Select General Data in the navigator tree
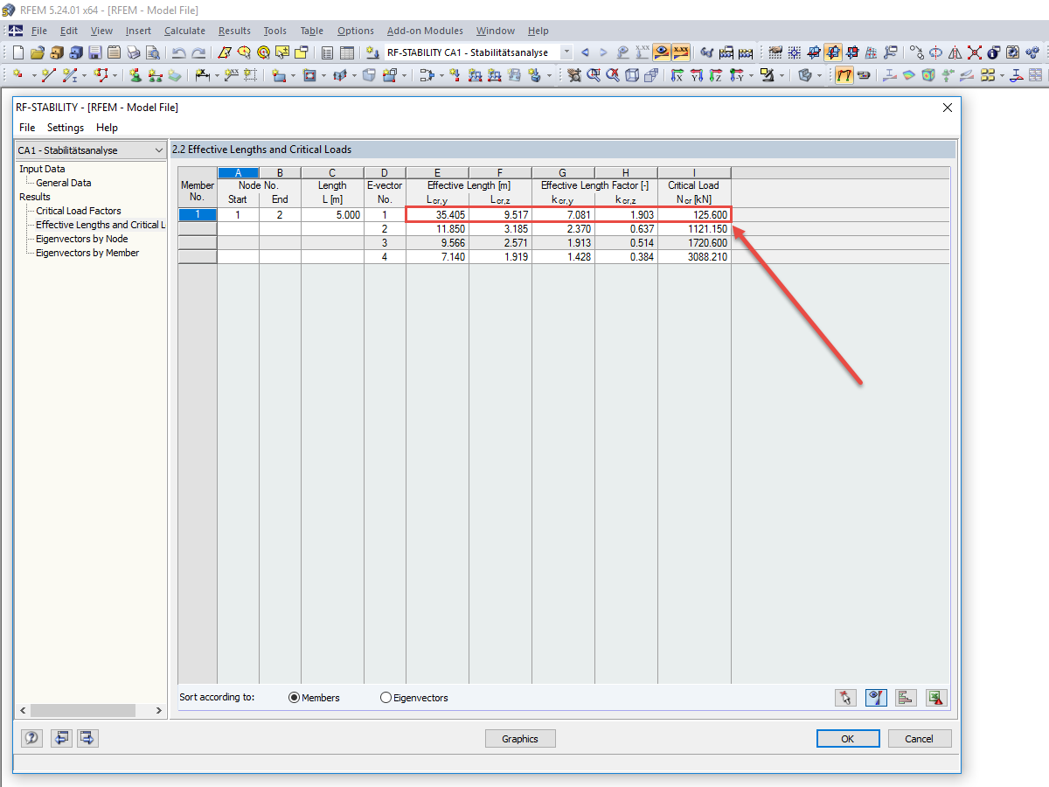The height and width of the screenshot is (787, 1049). tap(64, 183)
